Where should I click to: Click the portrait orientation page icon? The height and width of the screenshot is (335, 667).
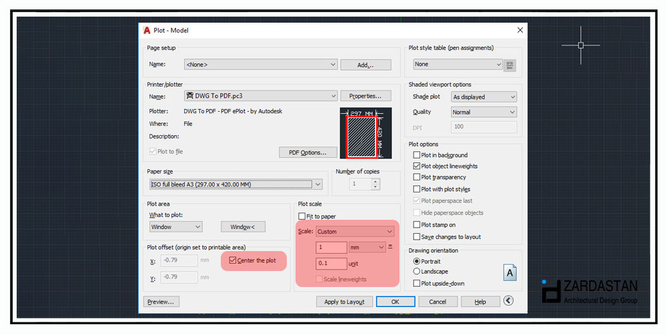[x=510, y=272]
